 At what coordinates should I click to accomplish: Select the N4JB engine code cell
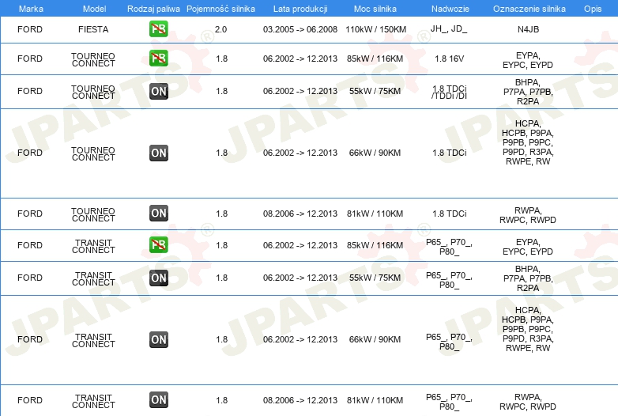pos(528,29)
